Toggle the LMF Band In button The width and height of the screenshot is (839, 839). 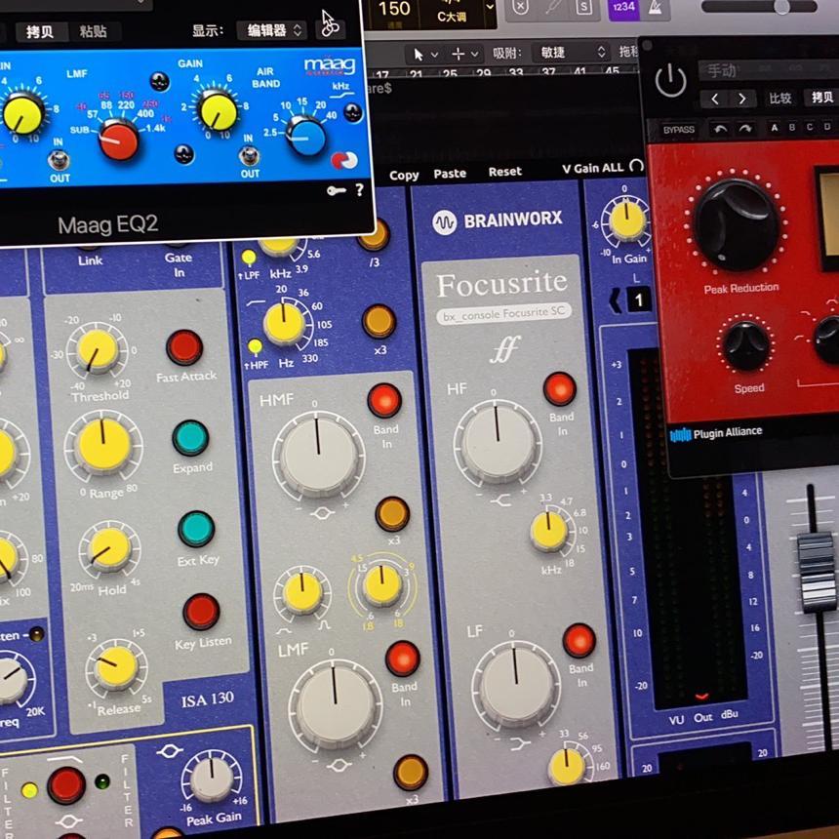[x=402, y=659]
